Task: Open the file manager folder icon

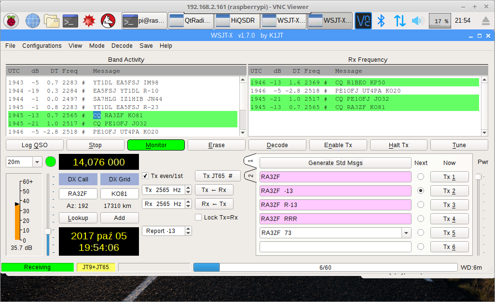Action: [52, 21]
